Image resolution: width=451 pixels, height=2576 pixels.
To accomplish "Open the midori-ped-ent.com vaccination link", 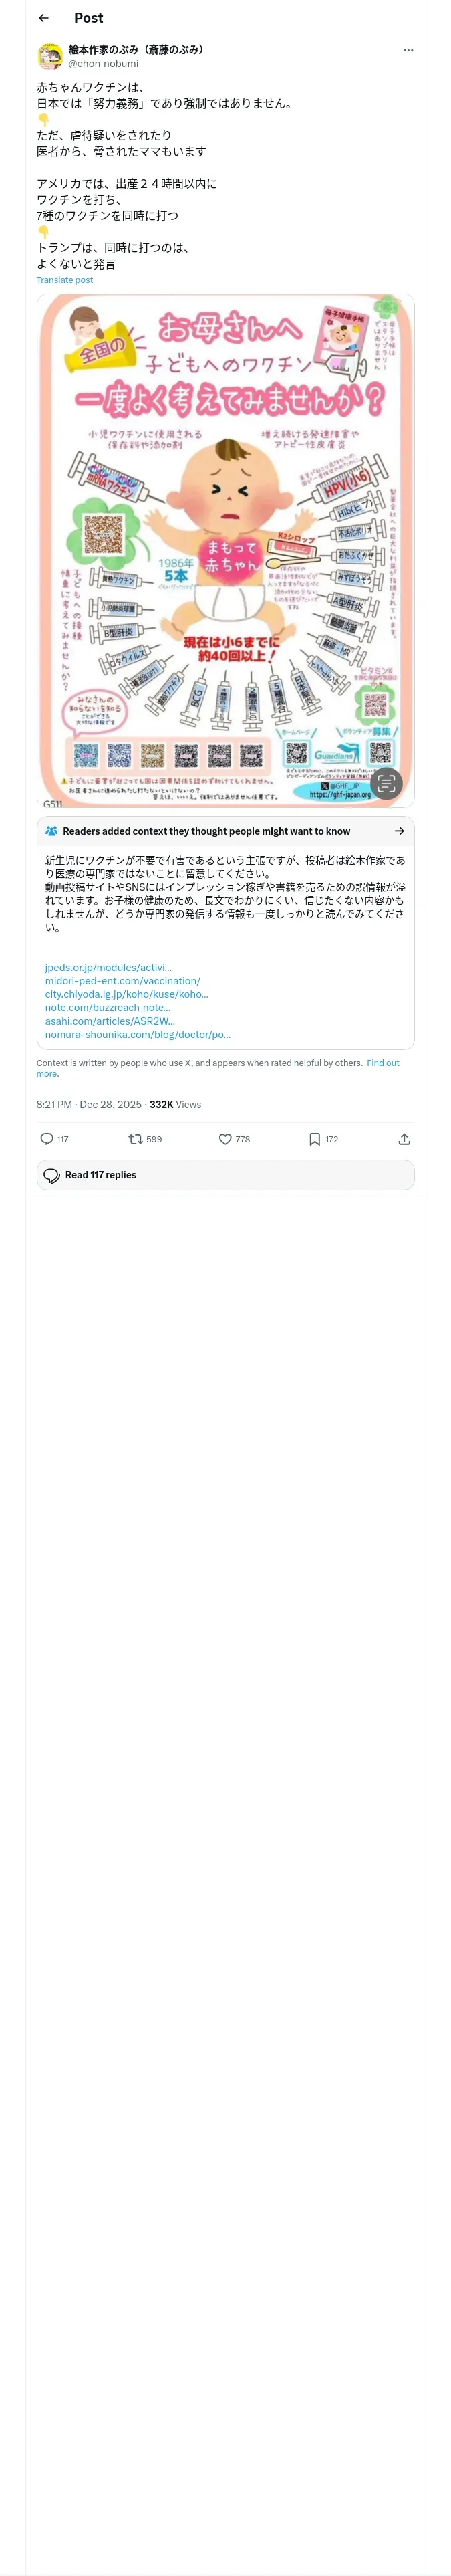I will point(122,981).
